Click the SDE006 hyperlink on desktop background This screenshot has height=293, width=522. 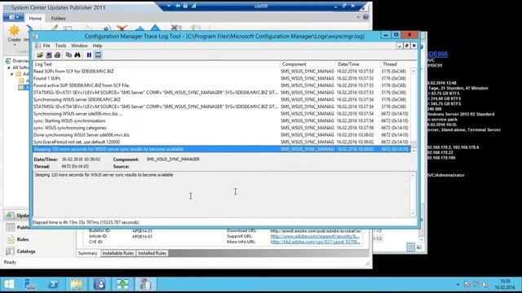click(x=437, y=54)
